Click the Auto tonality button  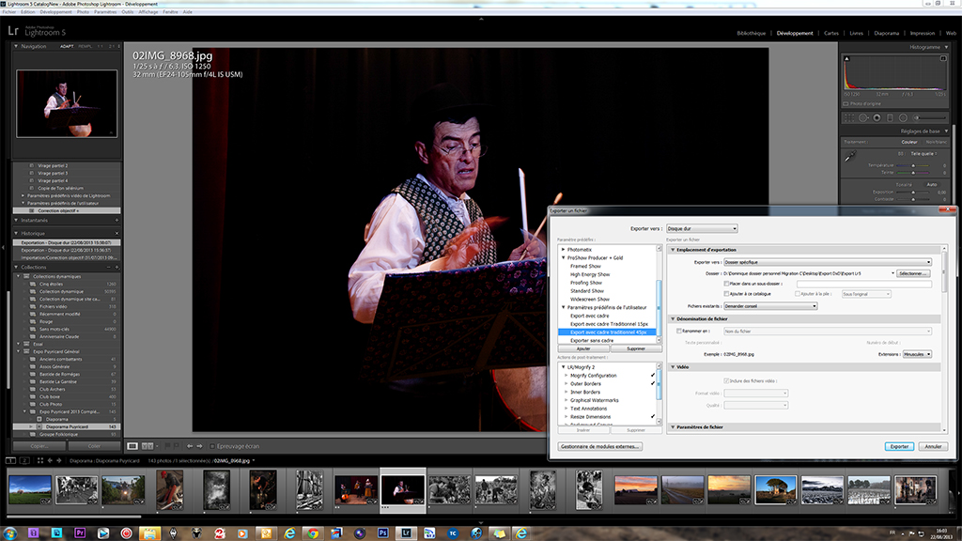coord(932,185)
